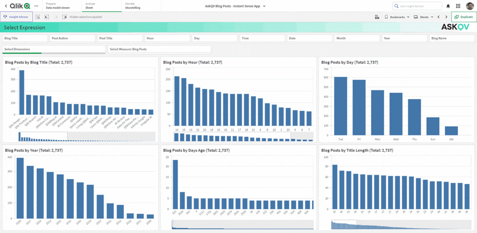Open the Year filter pane

click(x=405, y=38)
